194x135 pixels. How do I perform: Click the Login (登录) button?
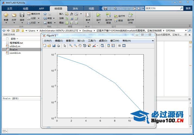click(188, 8)
